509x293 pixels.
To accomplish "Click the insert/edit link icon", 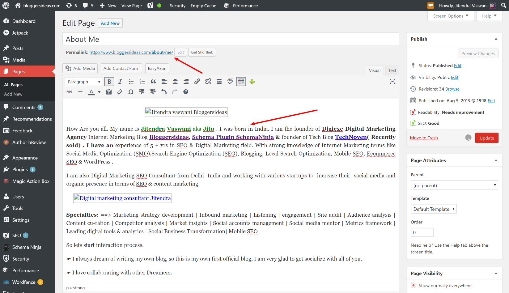I will click(197, 82).
